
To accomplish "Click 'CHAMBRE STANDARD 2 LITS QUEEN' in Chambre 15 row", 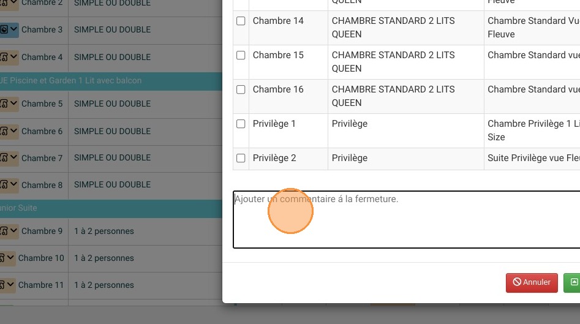I will coord(393,62).
